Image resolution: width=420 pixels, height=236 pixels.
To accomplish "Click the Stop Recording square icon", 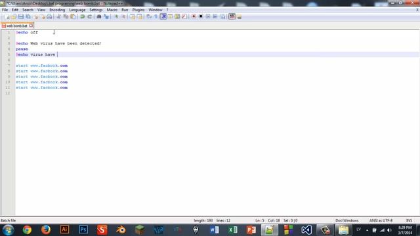I will [x=201, y=16].
